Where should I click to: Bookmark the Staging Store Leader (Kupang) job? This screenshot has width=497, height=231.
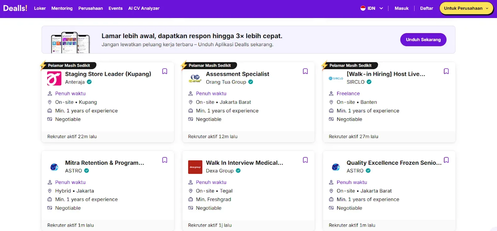(165, 71)
